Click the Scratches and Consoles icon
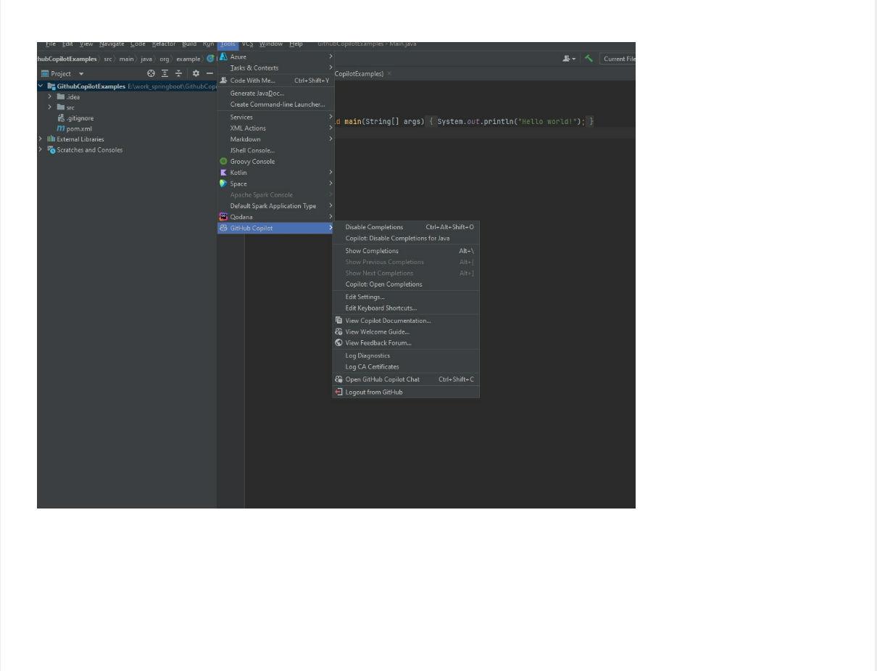This screenshot has width=877, height=671. 51,150
